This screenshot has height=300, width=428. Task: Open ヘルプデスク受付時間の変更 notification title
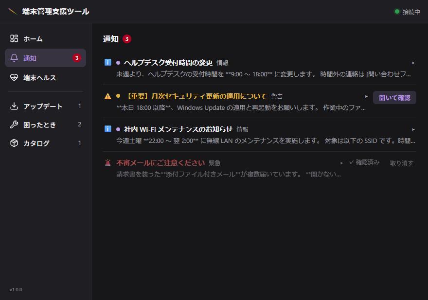(168, 63)
